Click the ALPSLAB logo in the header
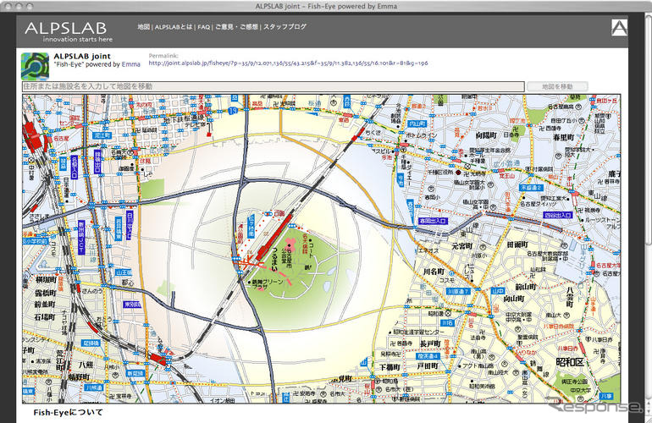The image size is (652, 423). 66,28
